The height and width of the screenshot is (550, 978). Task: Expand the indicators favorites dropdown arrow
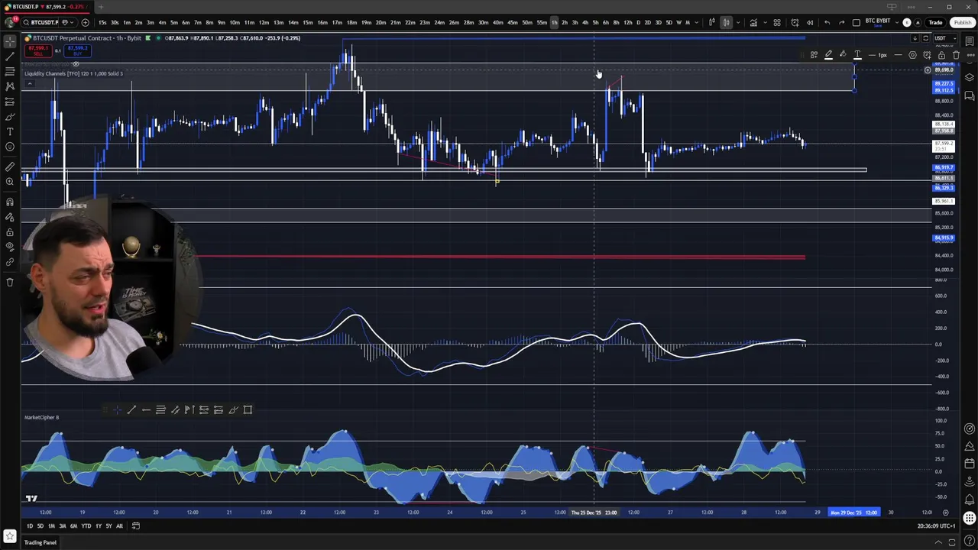click(766, 22)
